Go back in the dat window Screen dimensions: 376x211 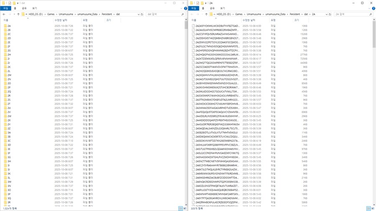(x=4, y=14)
